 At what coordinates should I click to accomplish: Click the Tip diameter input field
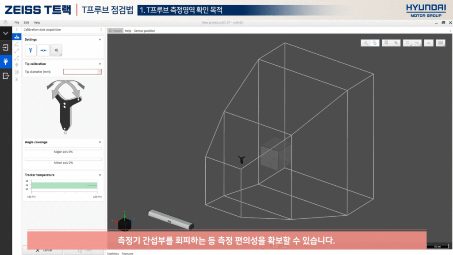tap(81, 71)
